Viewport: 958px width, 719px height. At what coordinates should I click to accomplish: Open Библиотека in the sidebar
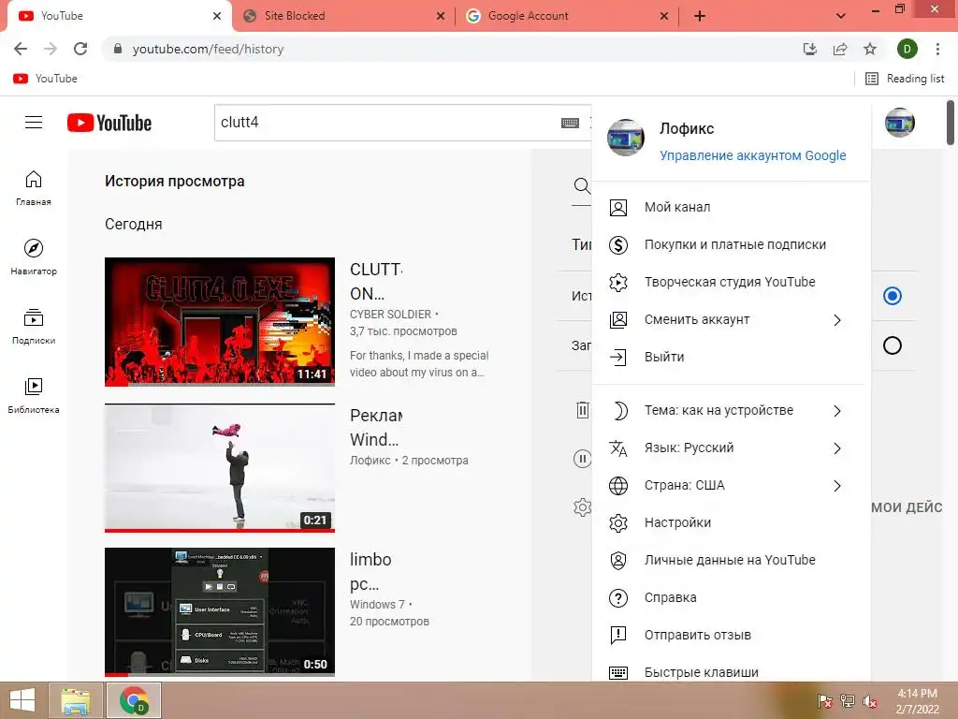[x=34, y=396]
